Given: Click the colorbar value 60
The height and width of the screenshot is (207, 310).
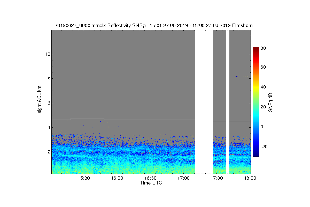Looking at the screenshot, I should coord(263,67).
